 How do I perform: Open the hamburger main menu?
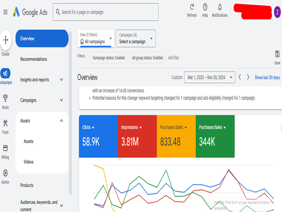pos(5,12)
